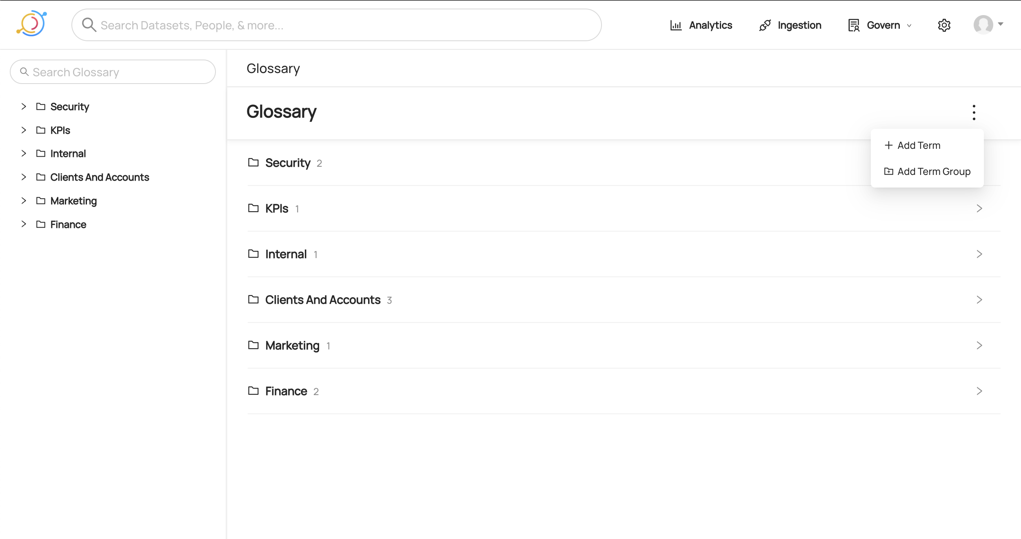Select Add Term menu option

click(918, 146)
